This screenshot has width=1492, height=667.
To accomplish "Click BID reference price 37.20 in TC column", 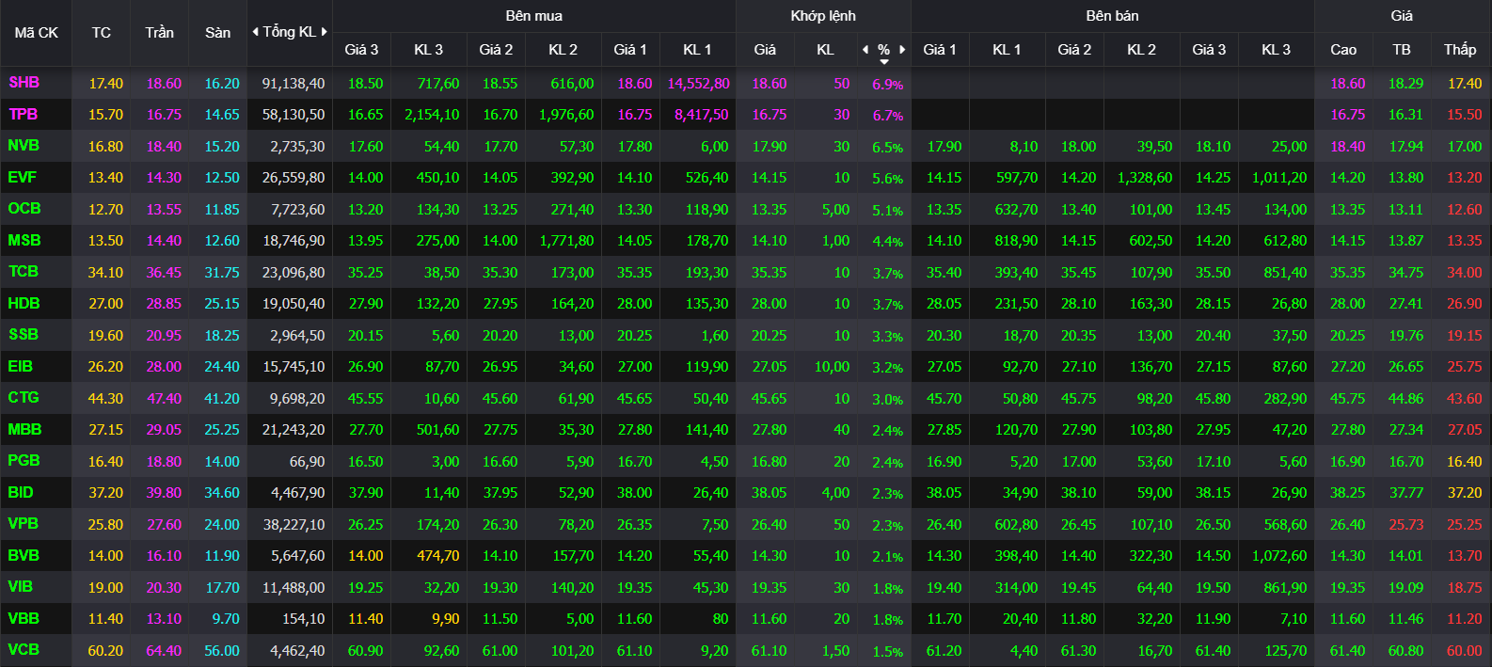I will coord(105,493).
